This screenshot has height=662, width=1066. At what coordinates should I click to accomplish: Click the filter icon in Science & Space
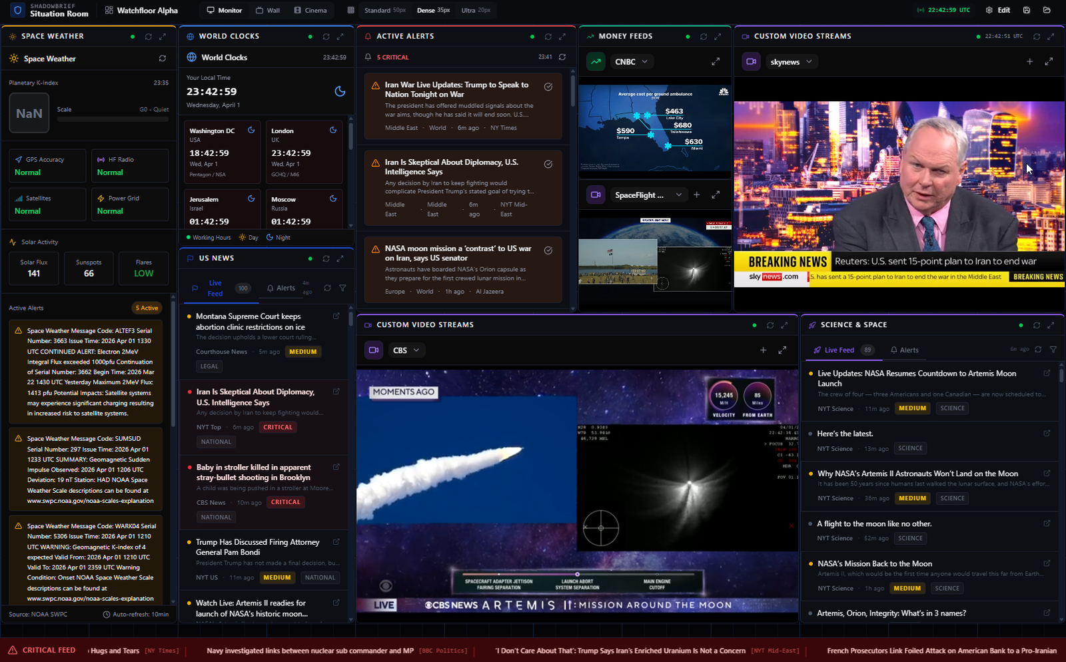pyautogui.click(x=1053, y=350)
